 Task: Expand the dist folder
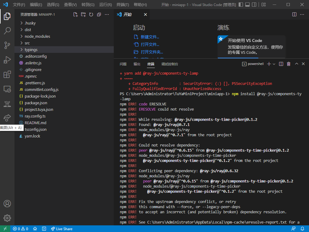point(64,30)
